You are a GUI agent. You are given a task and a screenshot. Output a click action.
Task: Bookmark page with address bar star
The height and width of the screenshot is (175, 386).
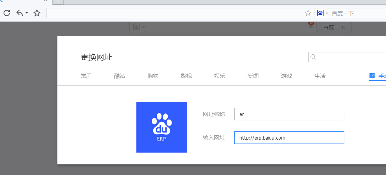pos(308,13)
